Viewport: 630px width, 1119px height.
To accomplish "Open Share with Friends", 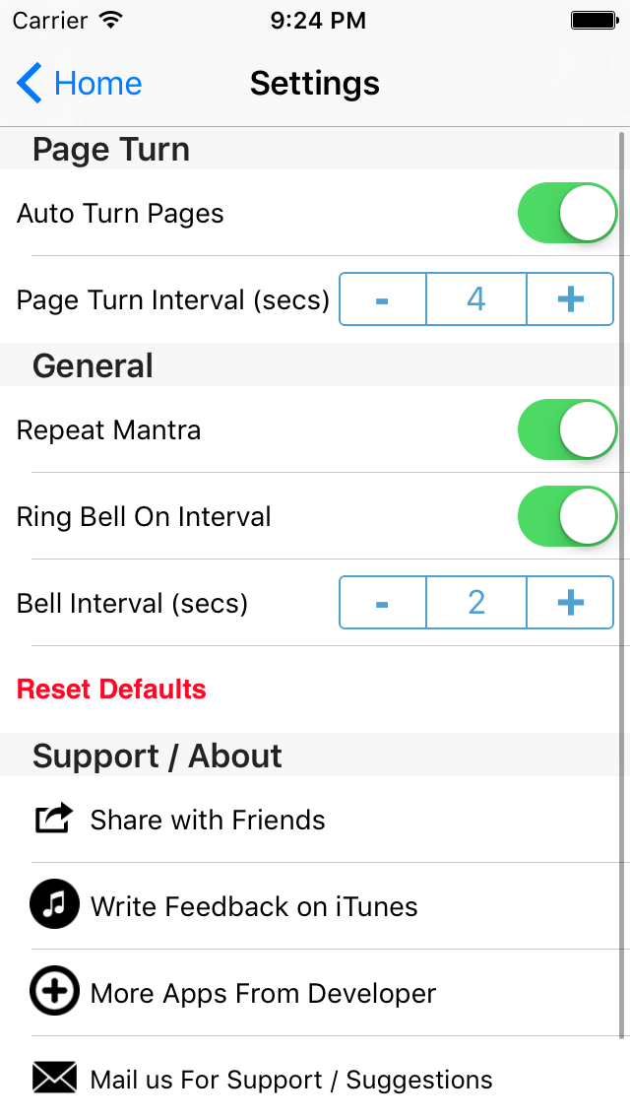I will pyautogui.click(x=208, y=820).
